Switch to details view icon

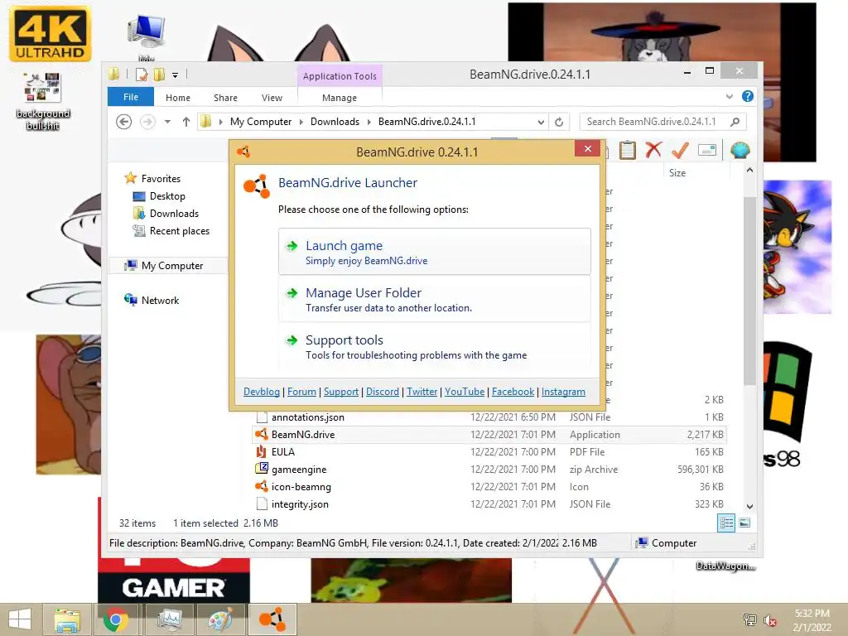[x=725, y=523]
